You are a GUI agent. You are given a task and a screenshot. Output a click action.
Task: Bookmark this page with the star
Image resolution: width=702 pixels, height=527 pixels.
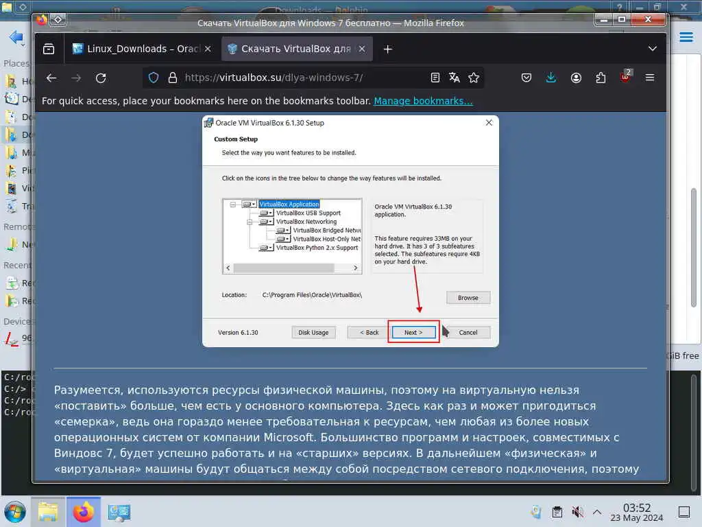[474, 78]
